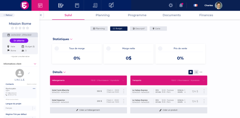Click Ajouter un contact link
240x118 pixels.
tap(32, 84)
